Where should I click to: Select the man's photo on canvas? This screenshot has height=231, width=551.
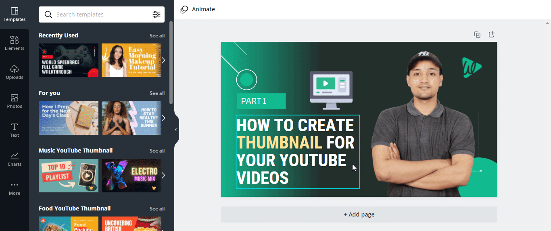(424, 124)
